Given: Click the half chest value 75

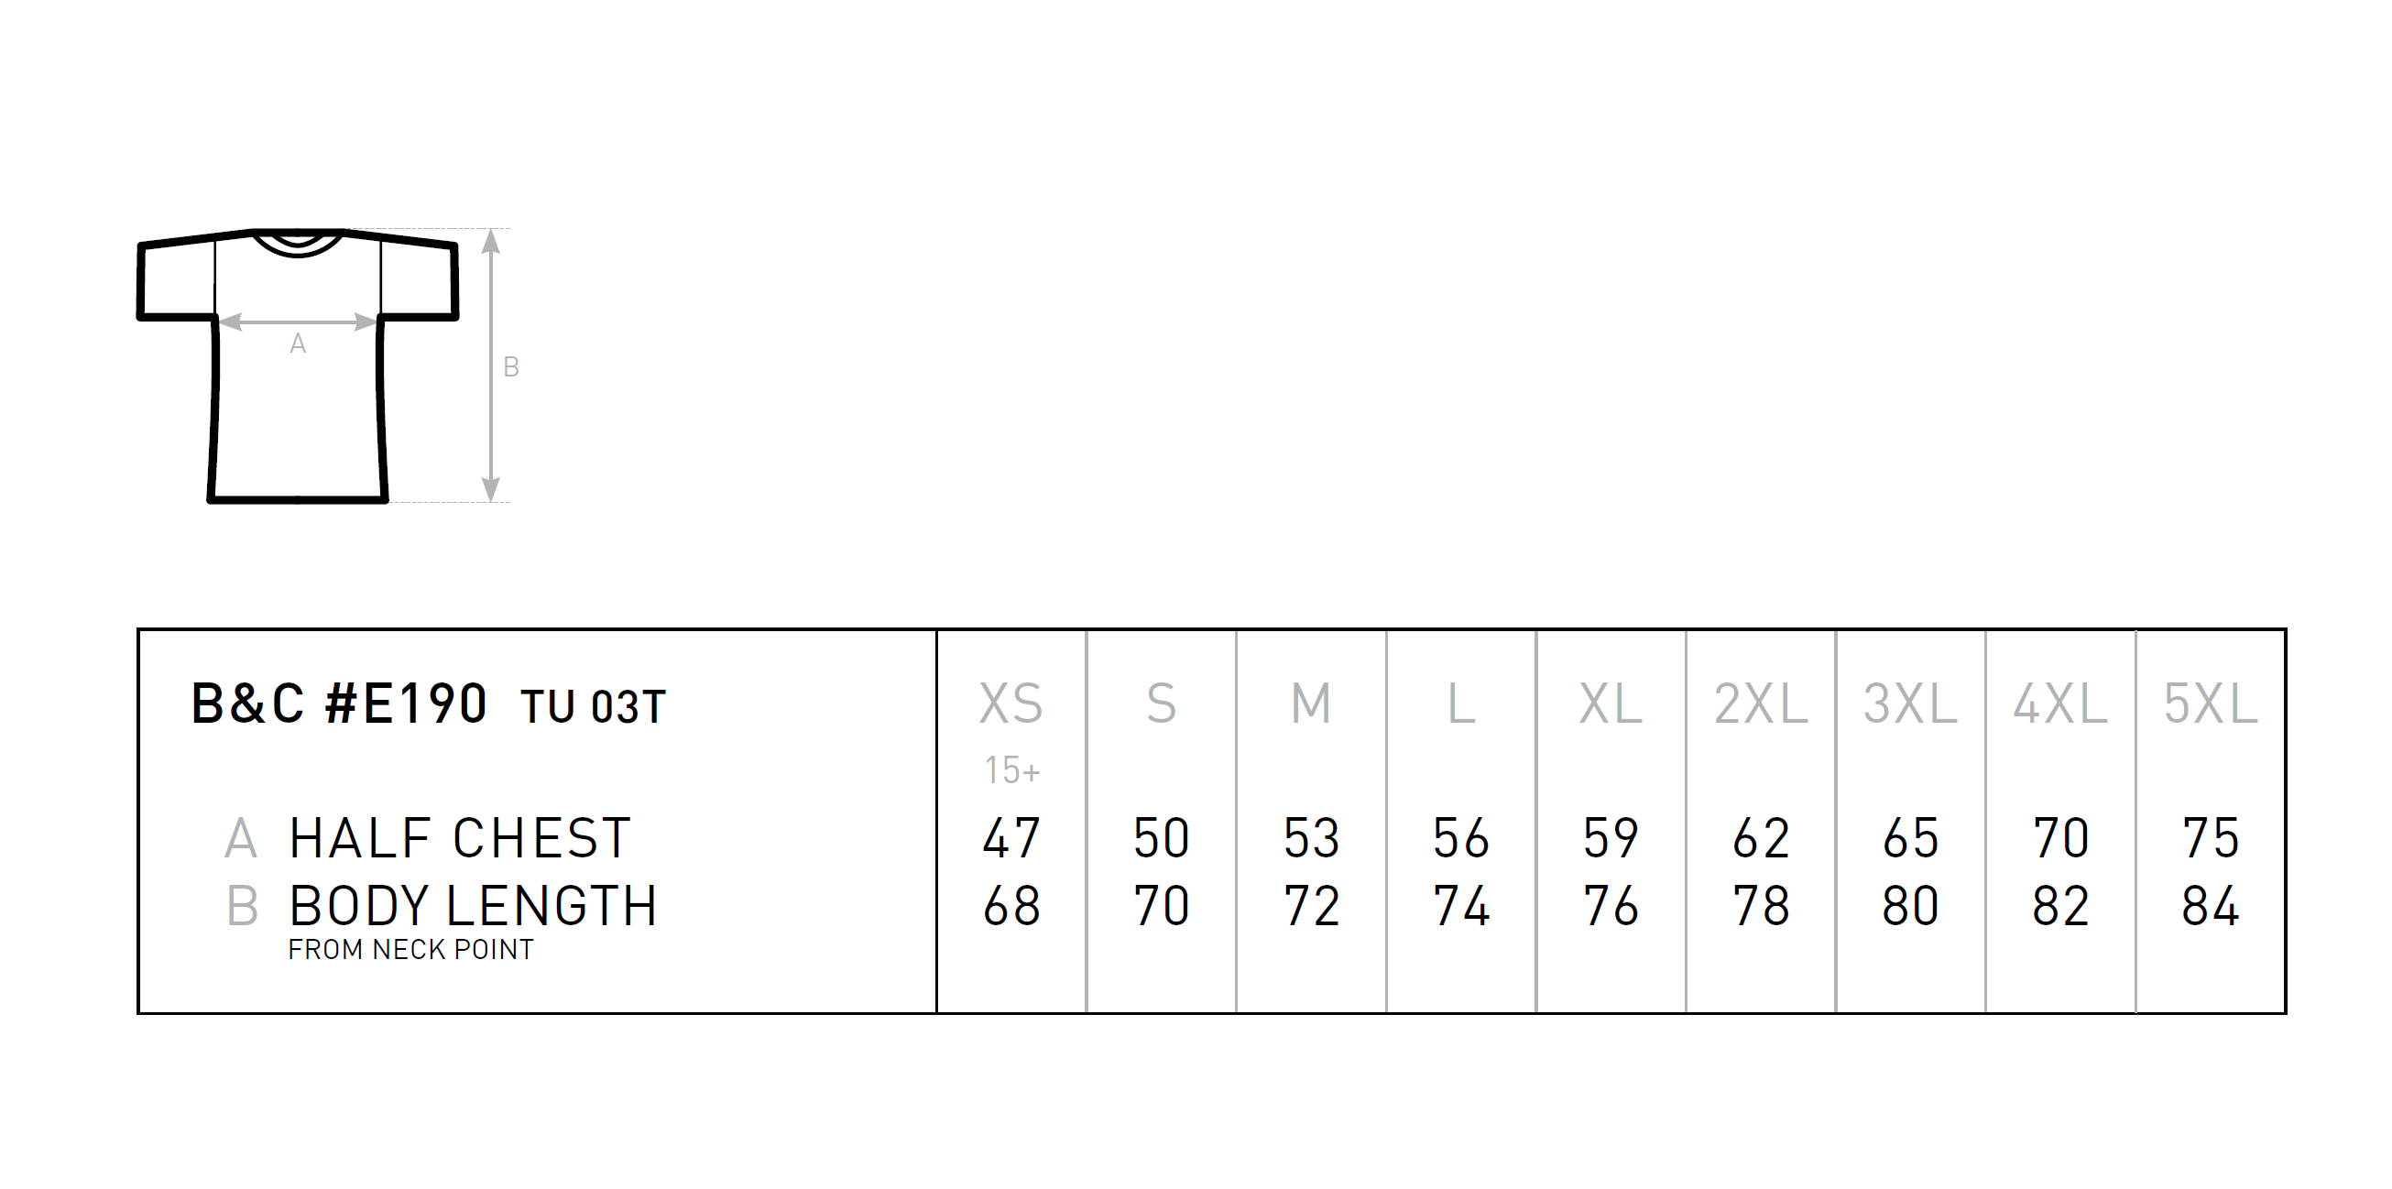Looking at the screenshot, I should coord(2211,838).
